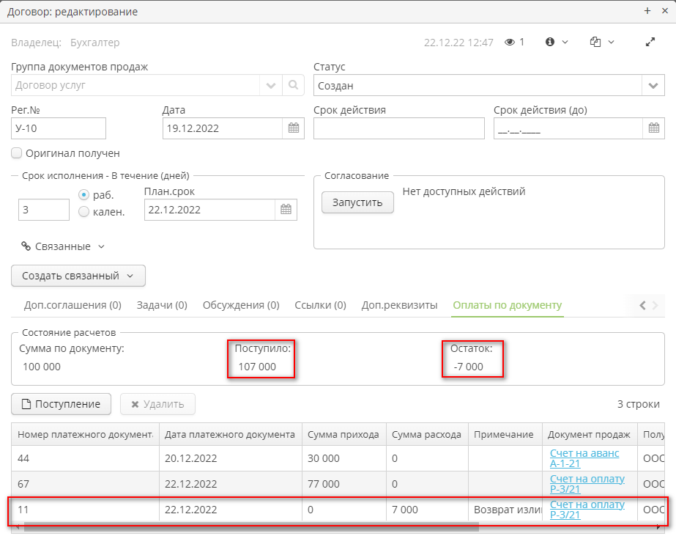Select the раб. radio button

click(83, 196)
